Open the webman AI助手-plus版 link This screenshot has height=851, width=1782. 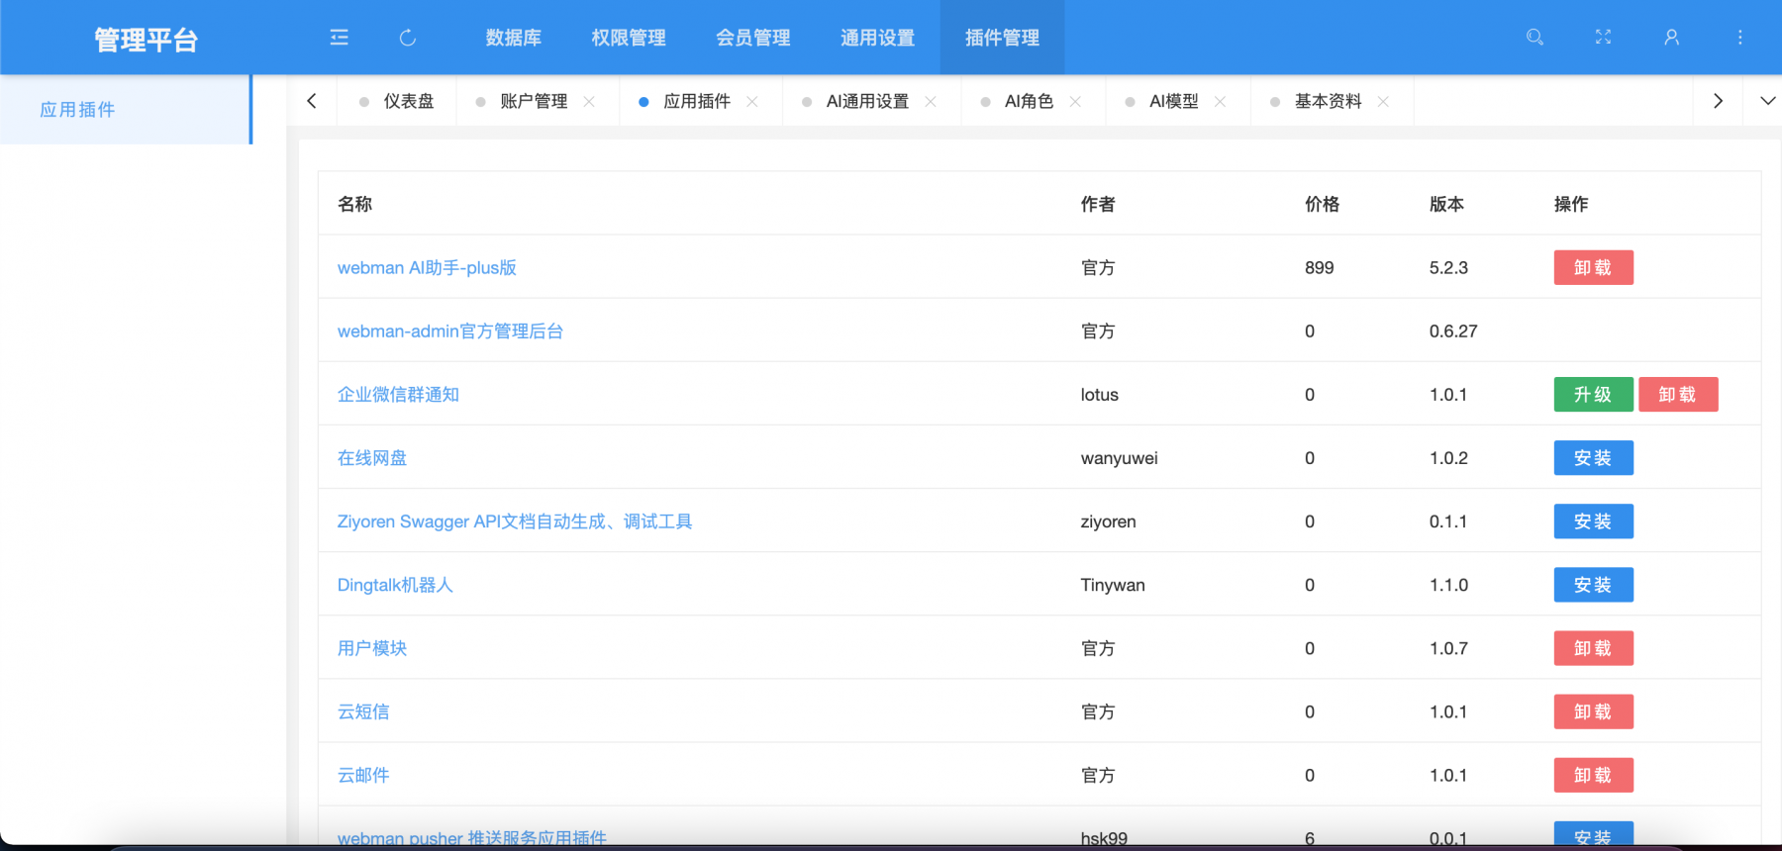point(427,267)
